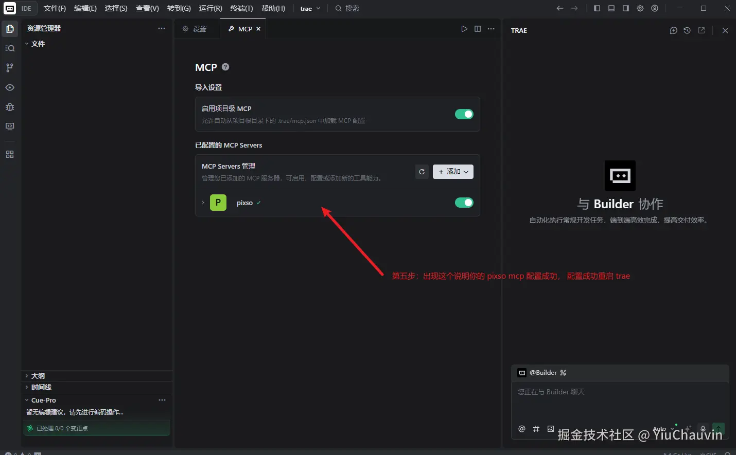
Task: Split the editor with the split icon
Action: point(478,29)
